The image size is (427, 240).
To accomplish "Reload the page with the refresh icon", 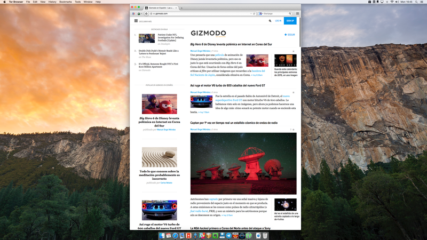I will pyautogui.click(x=254, y=14).
